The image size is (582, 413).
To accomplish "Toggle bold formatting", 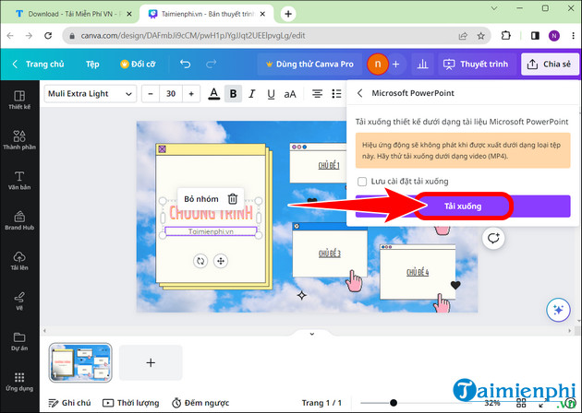I will pos(233,94).
